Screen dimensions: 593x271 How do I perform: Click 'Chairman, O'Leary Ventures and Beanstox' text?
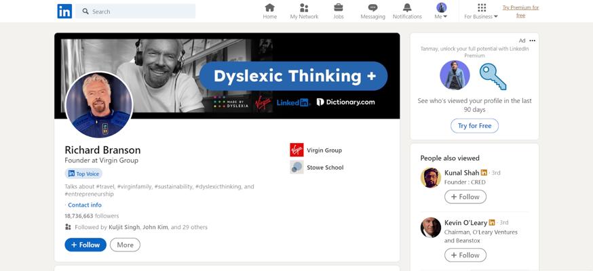480,236
